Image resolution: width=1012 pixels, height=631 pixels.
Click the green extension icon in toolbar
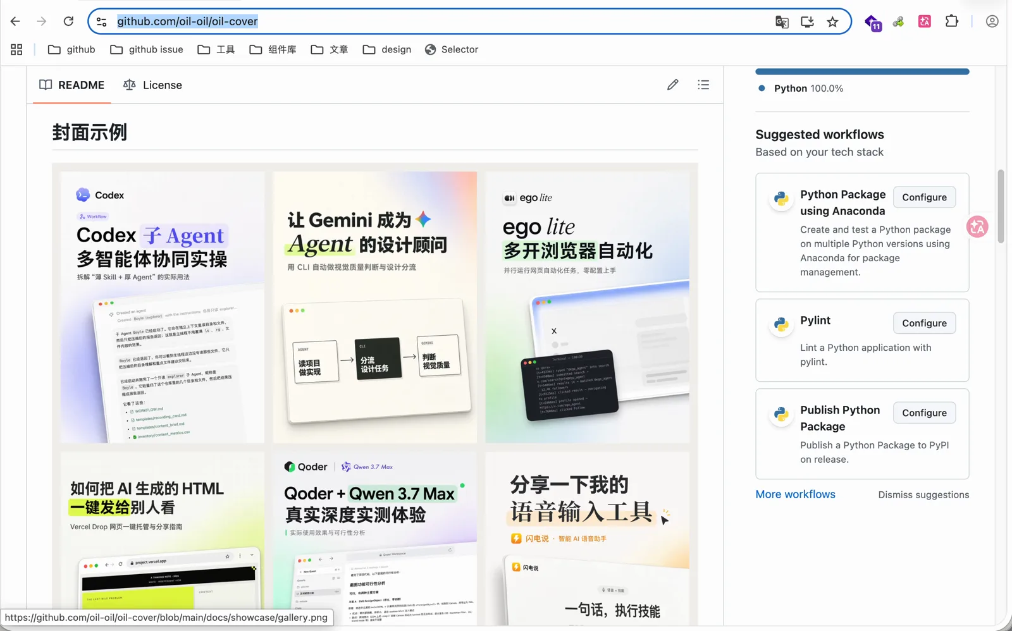point(898,22)
